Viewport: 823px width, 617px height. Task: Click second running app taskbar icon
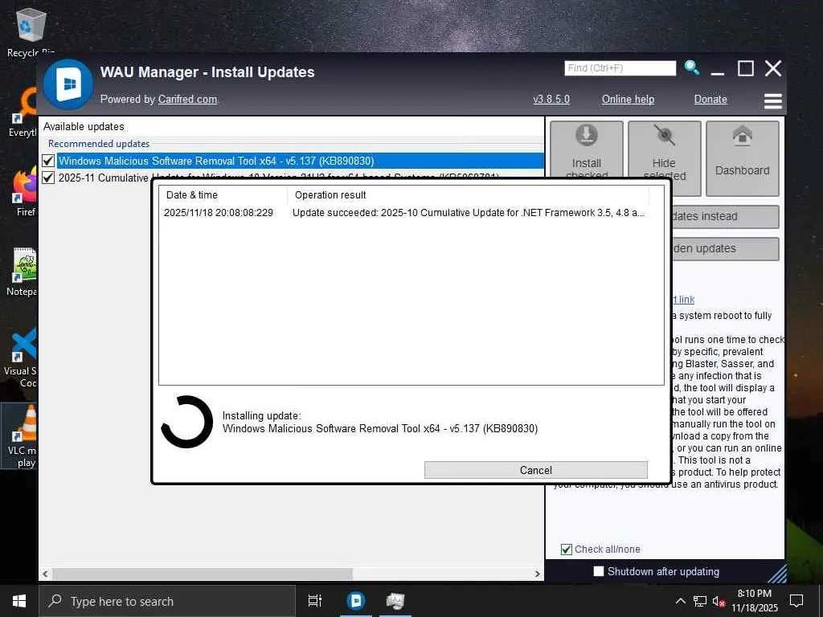395,601
